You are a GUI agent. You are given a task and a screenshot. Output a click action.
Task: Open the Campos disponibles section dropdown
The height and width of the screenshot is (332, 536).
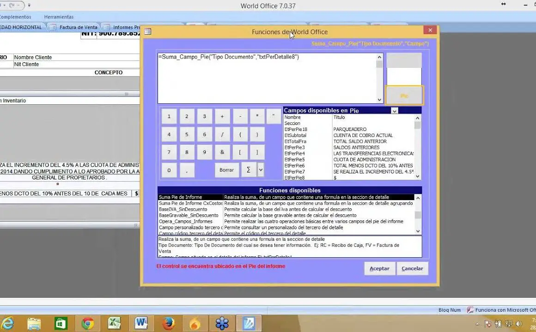[x=395, y=111]
